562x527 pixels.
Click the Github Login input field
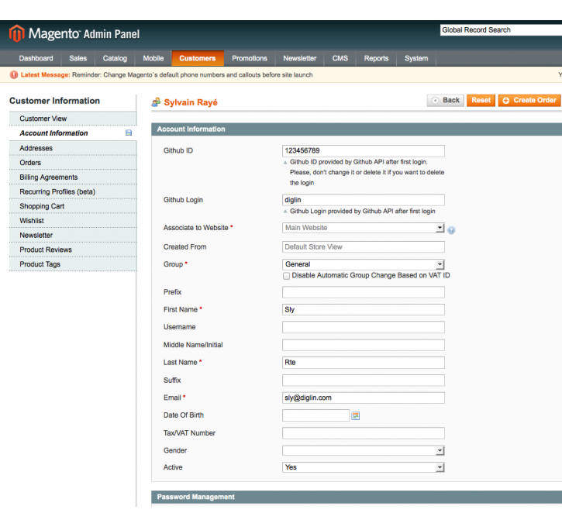[364, 200]
